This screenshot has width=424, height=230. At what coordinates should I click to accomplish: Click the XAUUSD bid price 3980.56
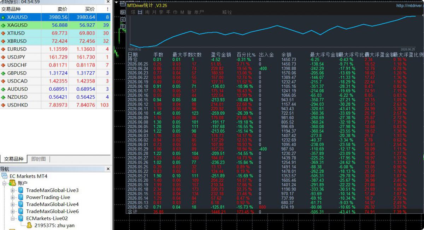coord(59,17)
